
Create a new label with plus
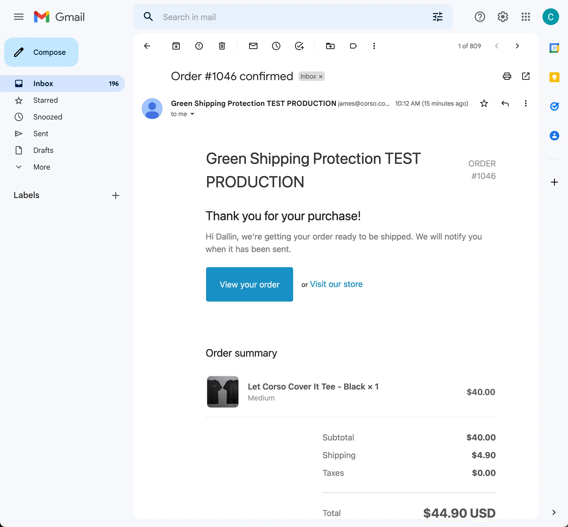pos(115,195)
